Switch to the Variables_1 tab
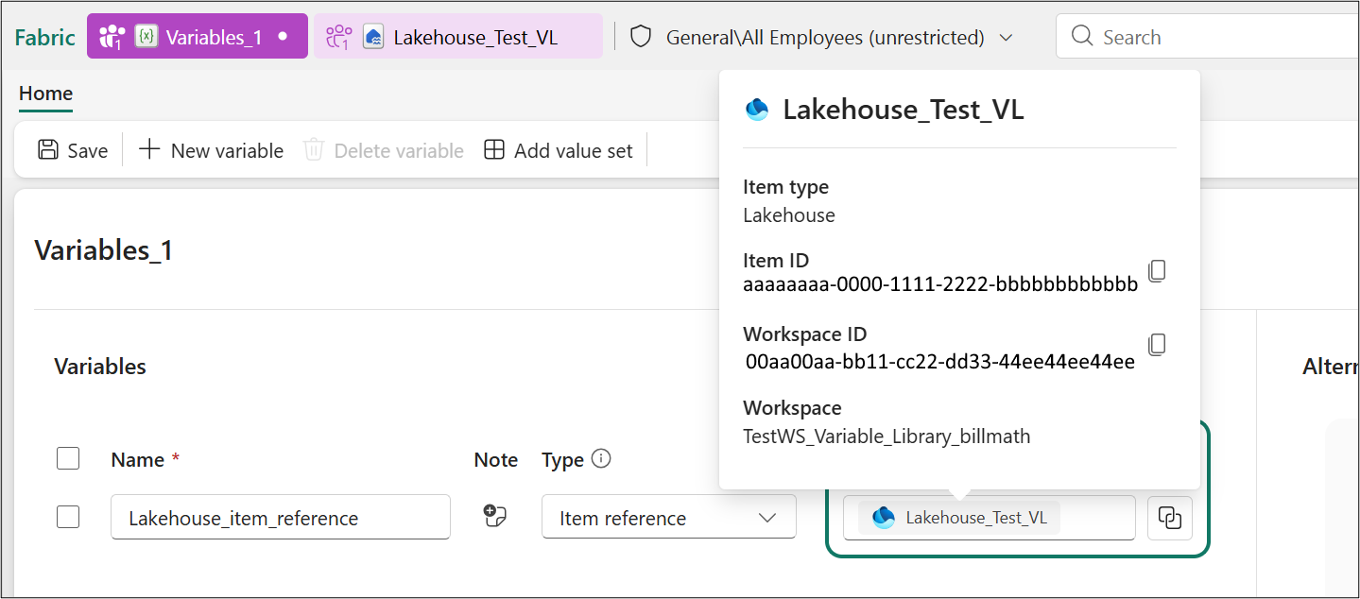 [x=198, y=37]
